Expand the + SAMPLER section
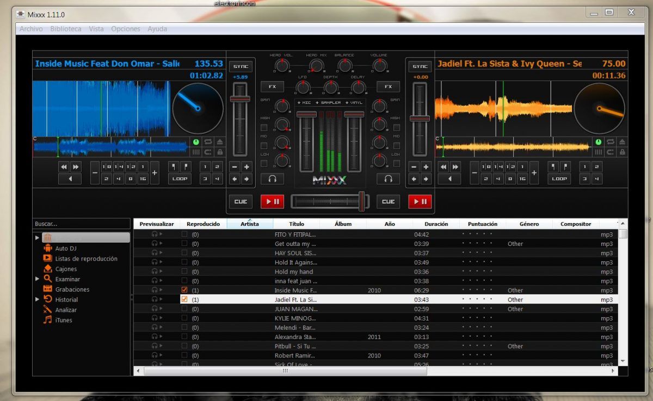Image resolution: width=653 pixels, height=401 pixels. tap(328, 102)
